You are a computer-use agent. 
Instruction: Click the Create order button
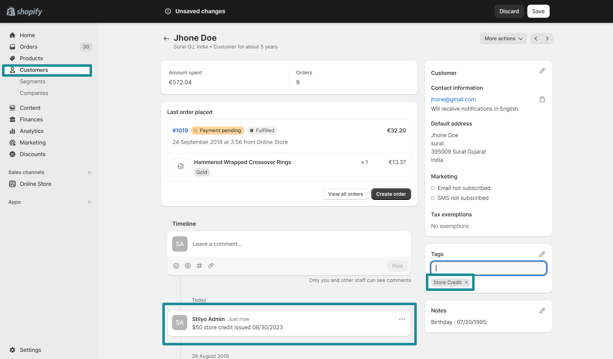click(391, 194)
